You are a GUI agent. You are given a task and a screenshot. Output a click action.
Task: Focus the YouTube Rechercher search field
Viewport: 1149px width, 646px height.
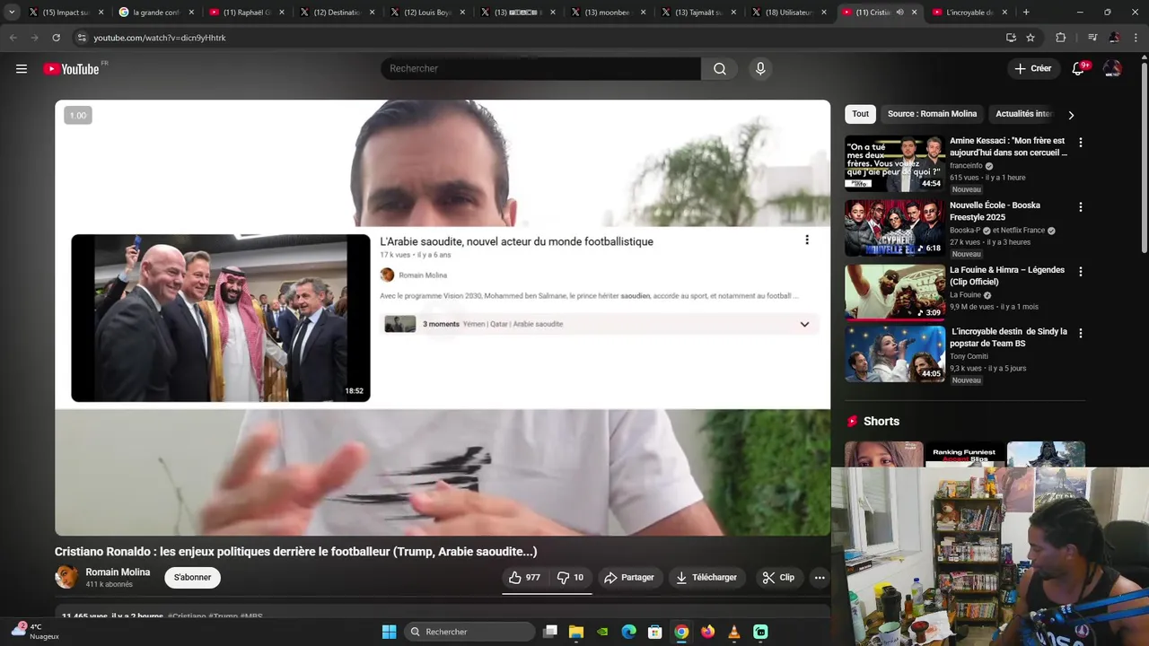coord(540,69)
